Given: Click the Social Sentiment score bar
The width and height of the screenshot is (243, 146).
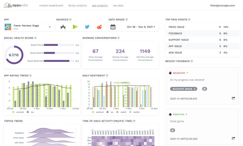Looking at the screenshot, I should 59,61.
